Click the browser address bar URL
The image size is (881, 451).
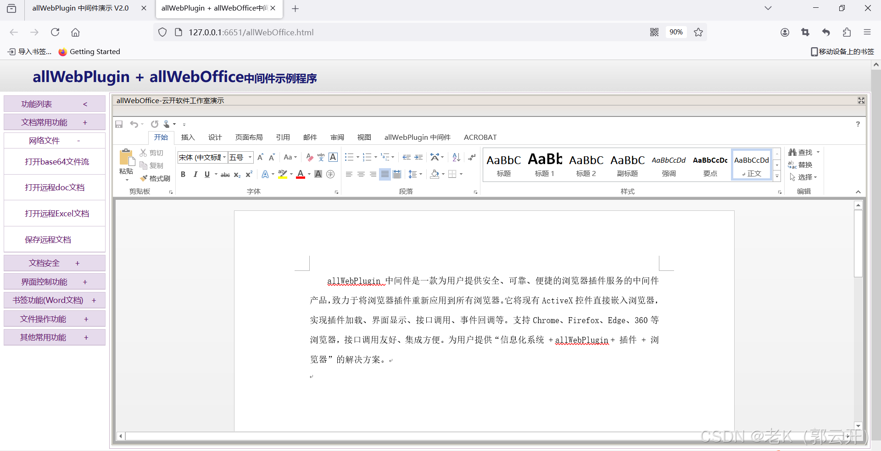coord(251,32)
